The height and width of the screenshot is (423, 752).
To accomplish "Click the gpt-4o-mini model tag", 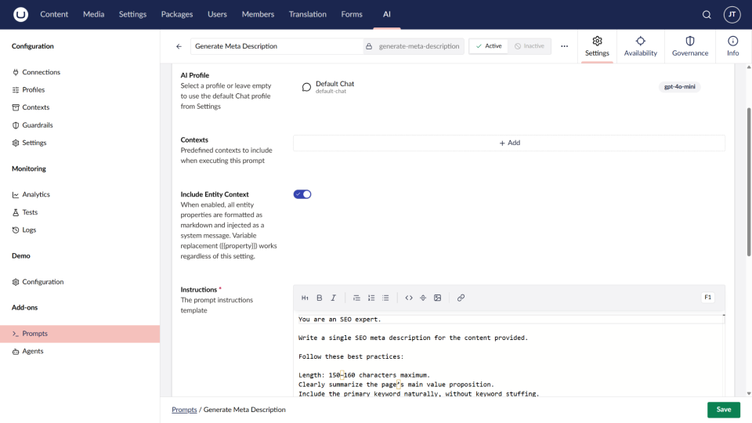I will coord(680,87).
